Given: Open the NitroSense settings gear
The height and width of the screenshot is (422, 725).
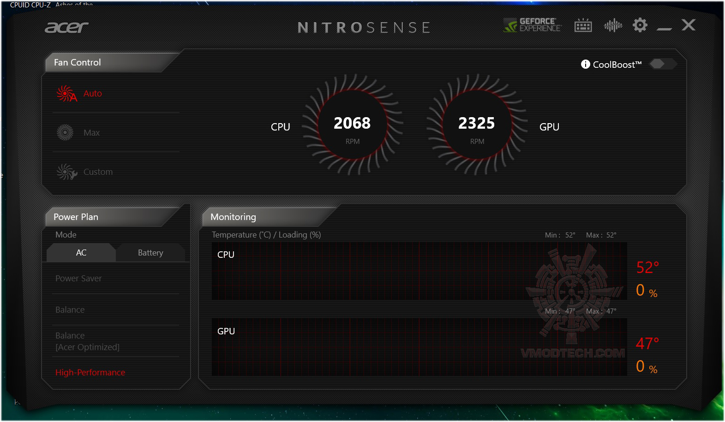Looking at the screenshot, I should click(x=640, y=25).
